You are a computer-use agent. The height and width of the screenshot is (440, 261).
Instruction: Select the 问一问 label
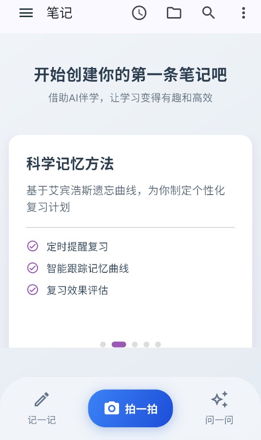[219, 420]
